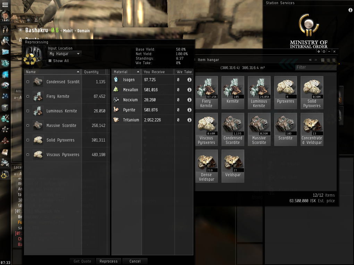Sort output by We Take column

point(184,72)
